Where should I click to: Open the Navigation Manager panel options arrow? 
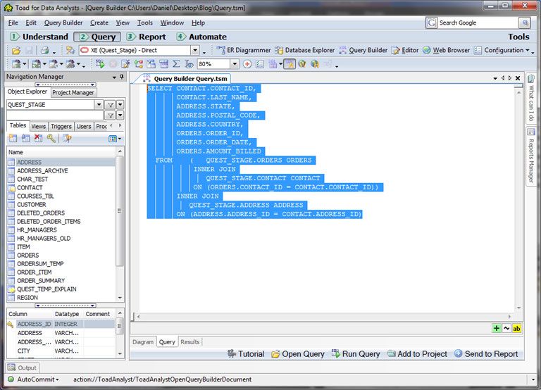[x=114, y=77]
